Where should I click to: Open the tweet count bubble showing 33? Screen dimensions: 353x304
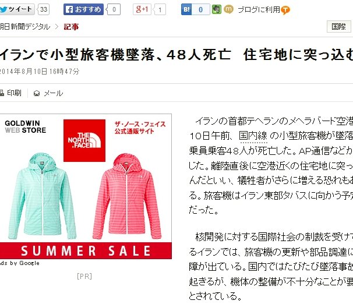[44, 9]
